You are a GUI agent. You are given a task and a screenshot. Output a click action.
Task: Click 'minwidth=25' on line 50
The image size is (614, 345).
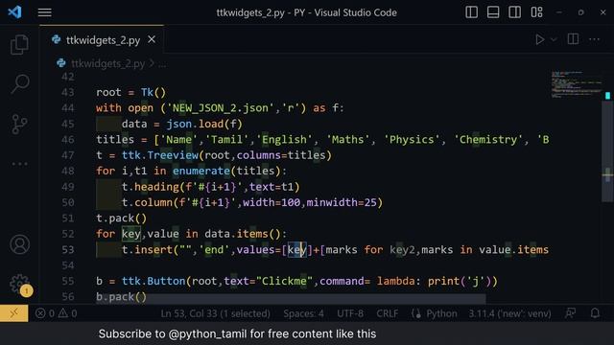click(x=342, y=202)
